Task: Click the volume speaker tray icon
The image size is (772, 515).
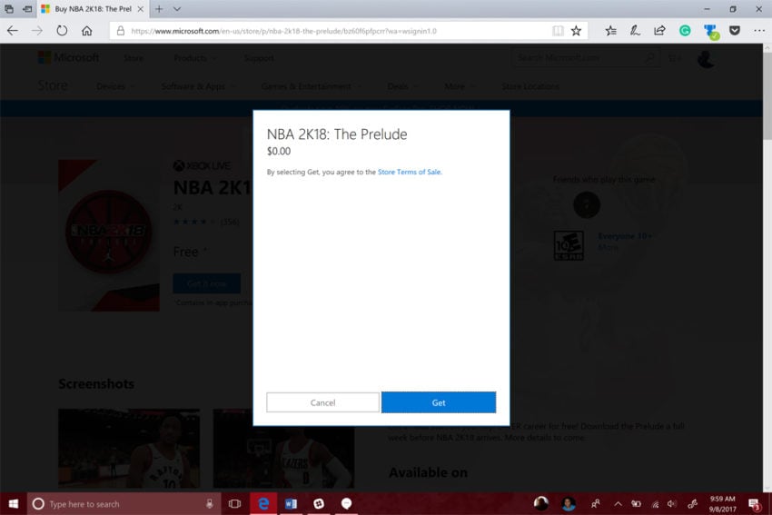Action: click(x=672, y=504)
